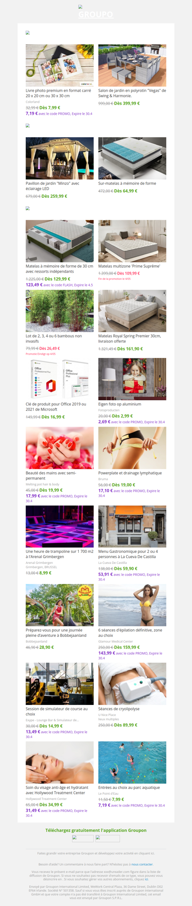Open the second app store download badge

tap(108, 838)
